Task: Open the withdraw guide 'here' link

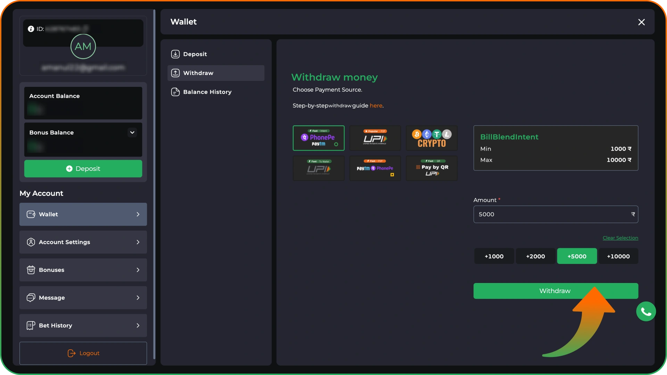Action: 376,106
